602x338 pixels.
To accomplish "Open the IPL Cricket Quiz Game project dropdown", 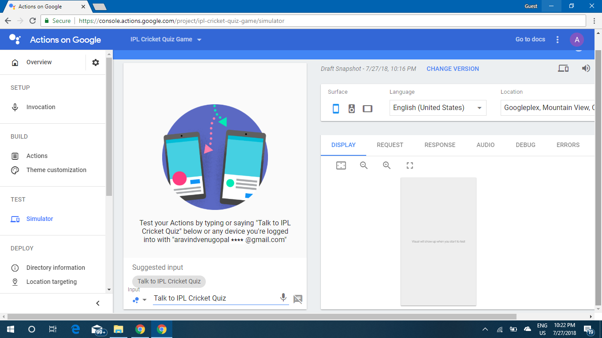I will [x=166, y=40].
